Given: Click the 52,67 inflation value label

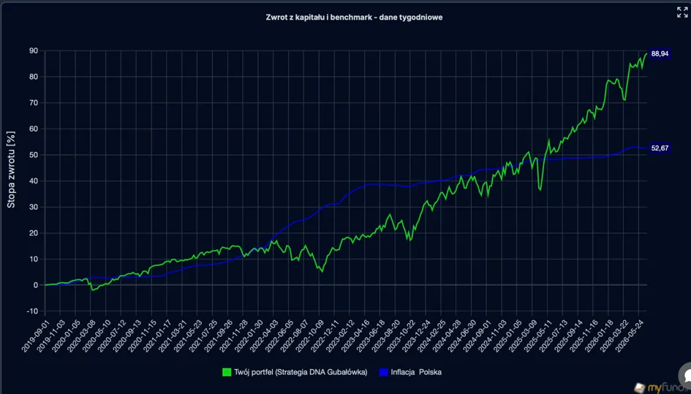Looking at the screenshot, I should pos(660,148).
